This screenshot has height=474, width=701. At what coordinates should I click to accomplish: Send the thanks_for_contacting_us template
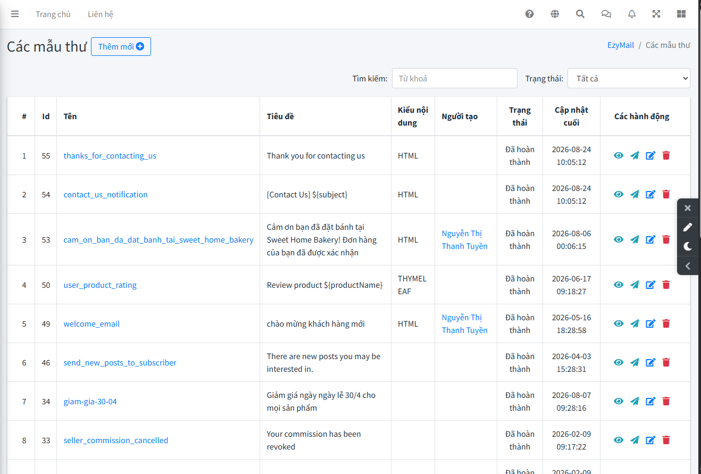coord(635,155)
